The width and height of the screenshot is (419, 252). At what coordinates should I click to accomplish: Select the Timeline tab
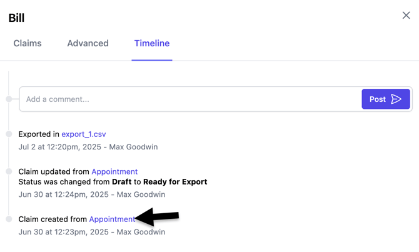[x=152, y=43]
